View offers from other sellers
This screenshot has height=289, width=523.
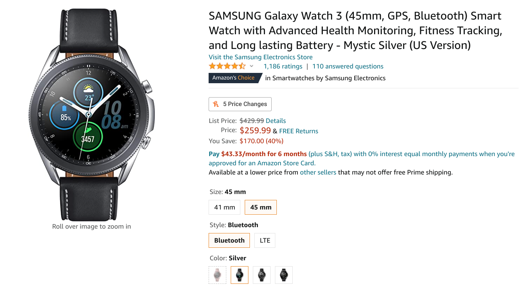click(318, 172)
